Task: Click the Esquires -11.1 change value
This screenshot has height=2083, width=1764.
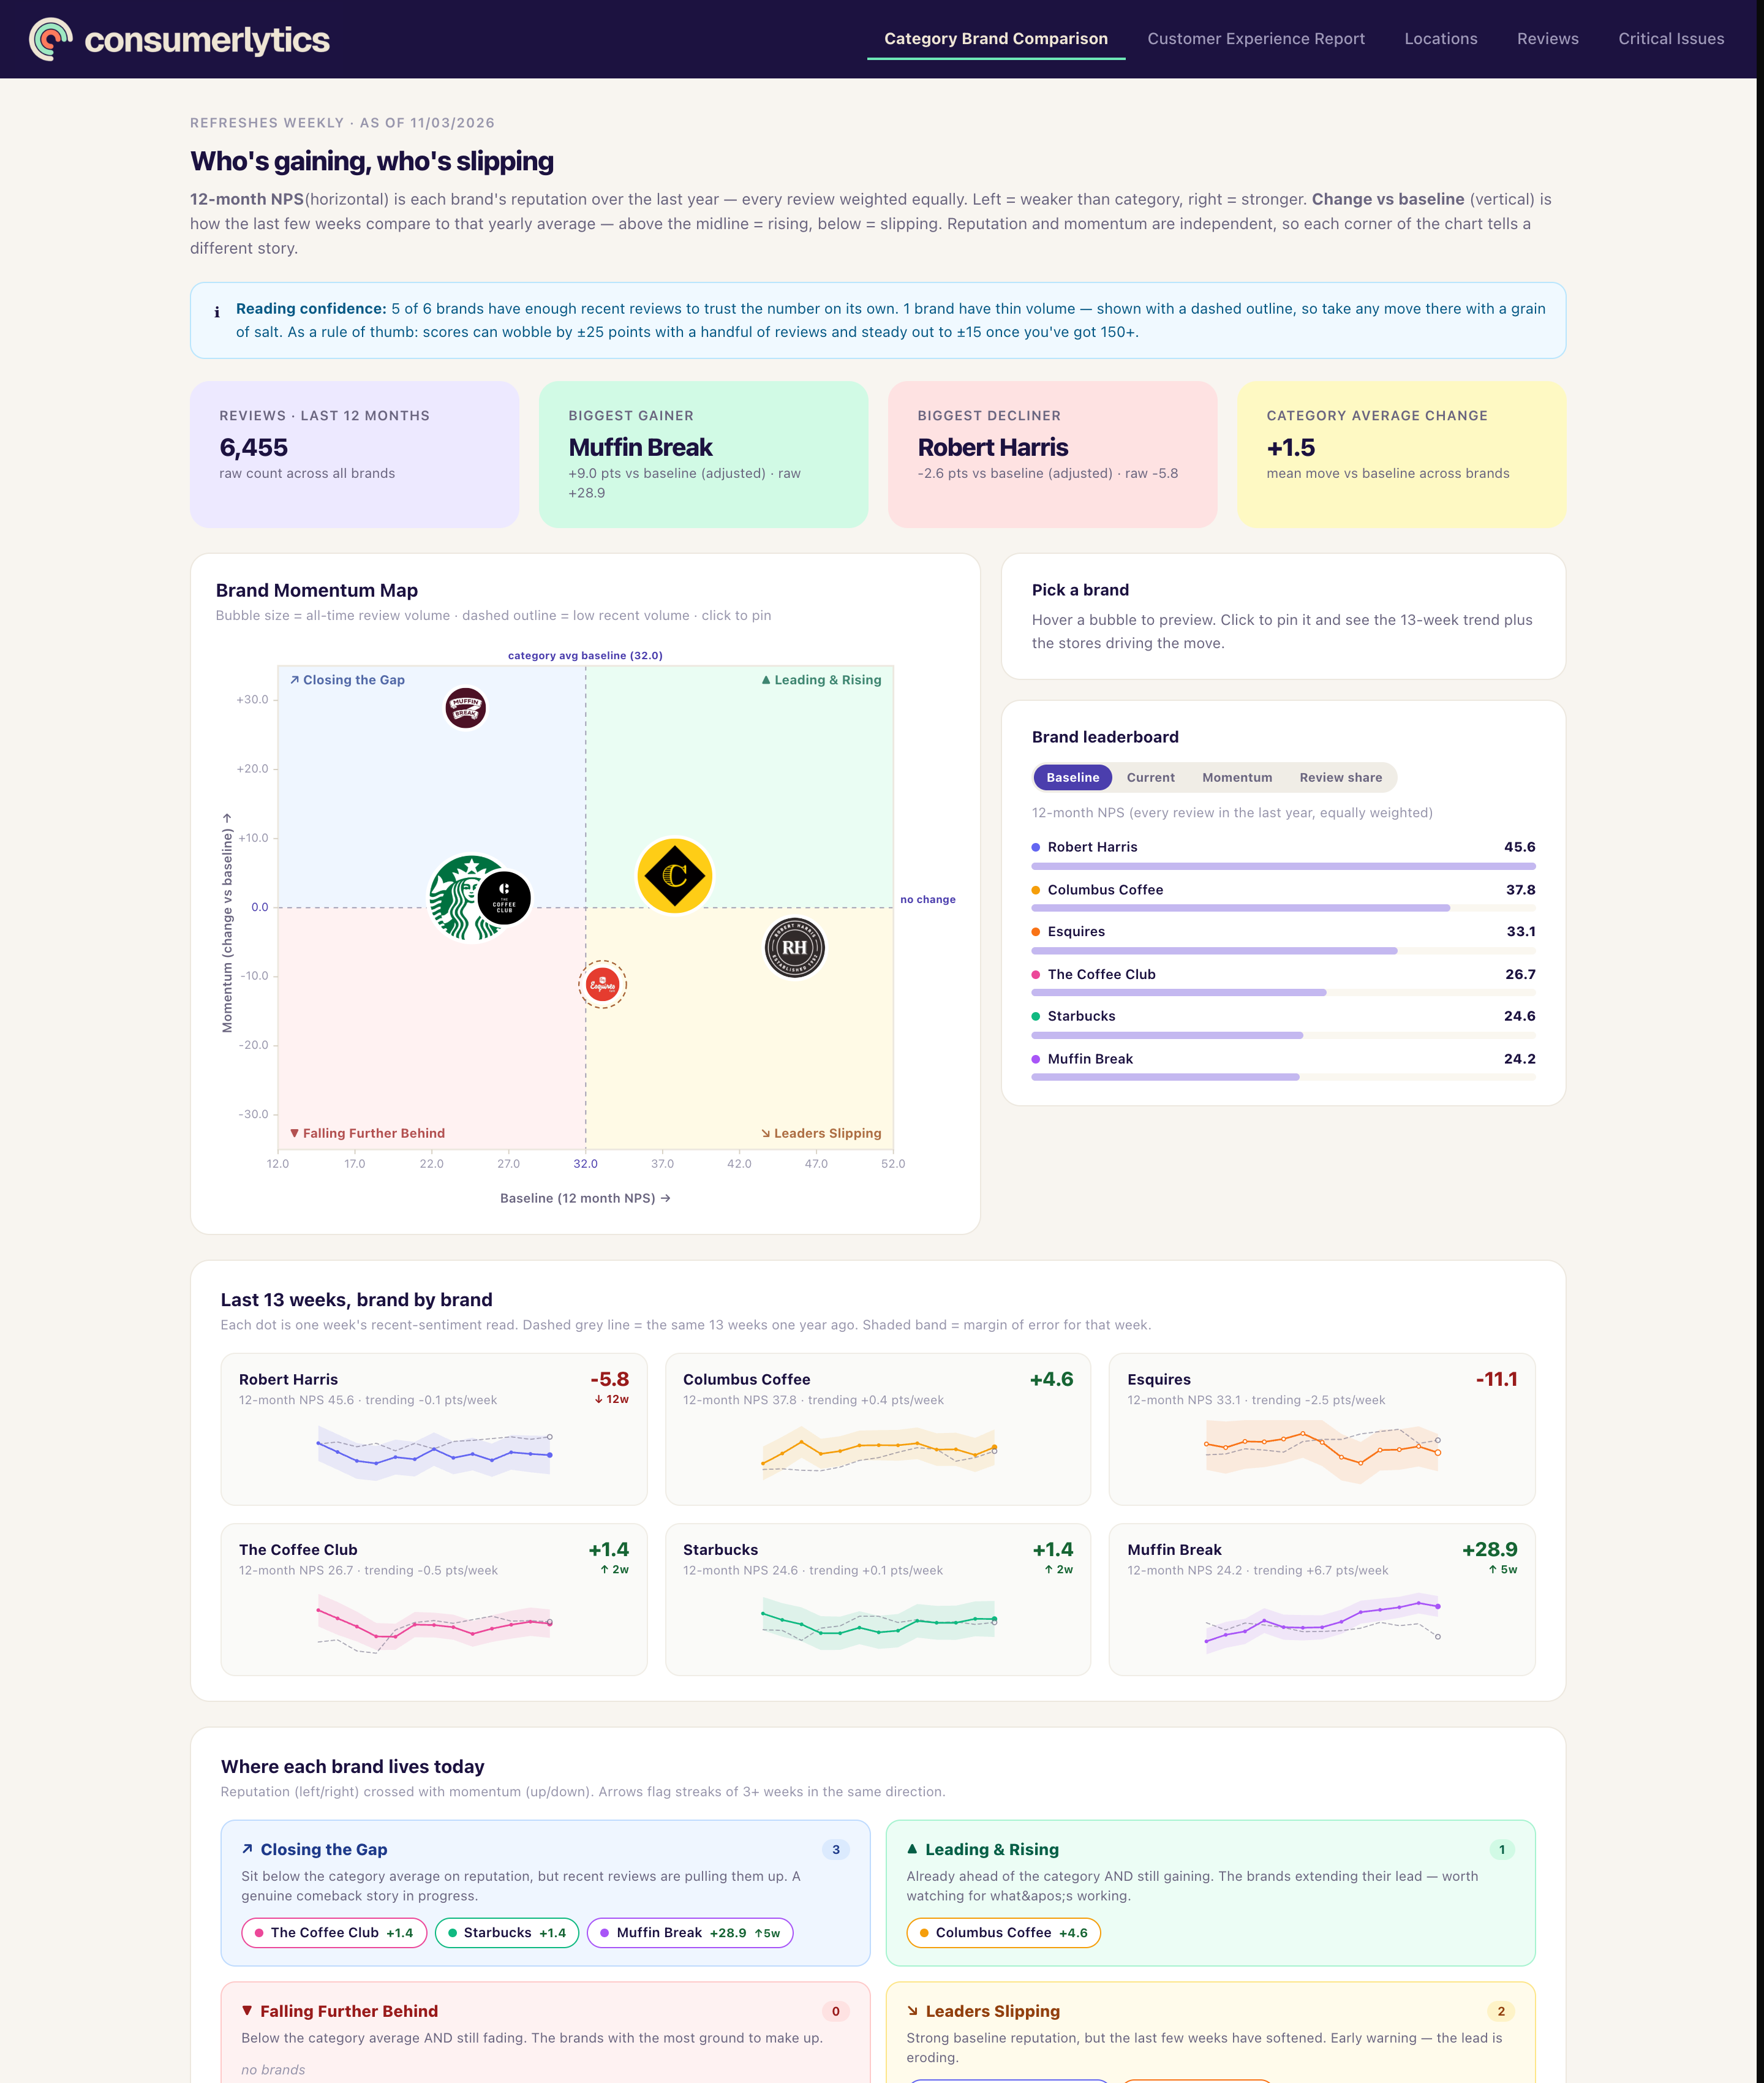Action: click(1496, 1379)
